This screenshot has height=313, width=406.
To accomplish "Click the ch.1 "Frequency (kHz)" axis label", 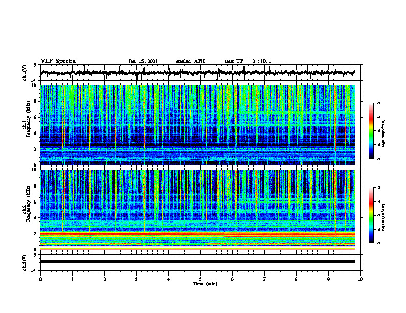I will click(x=28, y=118).
